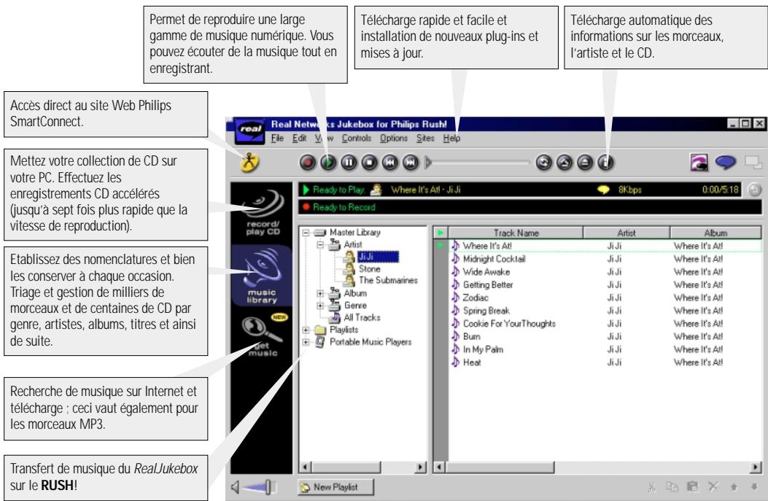Skip to previous track button
Image resolution: width=768 pixels, height=501 pixels.
[x=390, y=162]
